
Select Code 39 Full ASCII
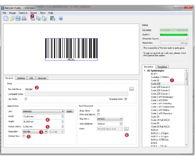click(160, 120)
